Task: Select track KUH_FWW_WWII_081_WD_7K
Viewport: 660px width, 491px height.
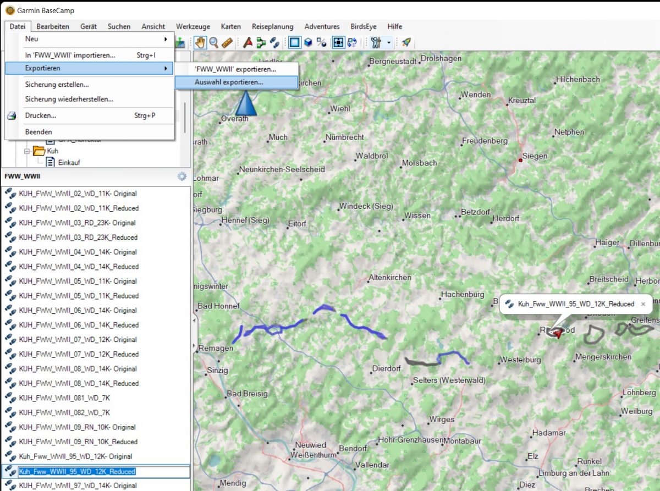Action: [x=64, y=398]
